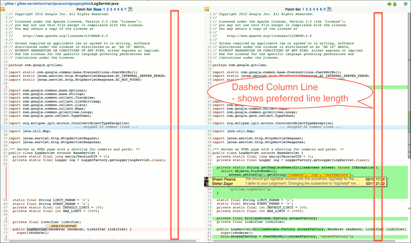Click the green up arrow to return to the change
Viewport: 411px width, 243px height.
click(x=395, y=4)
